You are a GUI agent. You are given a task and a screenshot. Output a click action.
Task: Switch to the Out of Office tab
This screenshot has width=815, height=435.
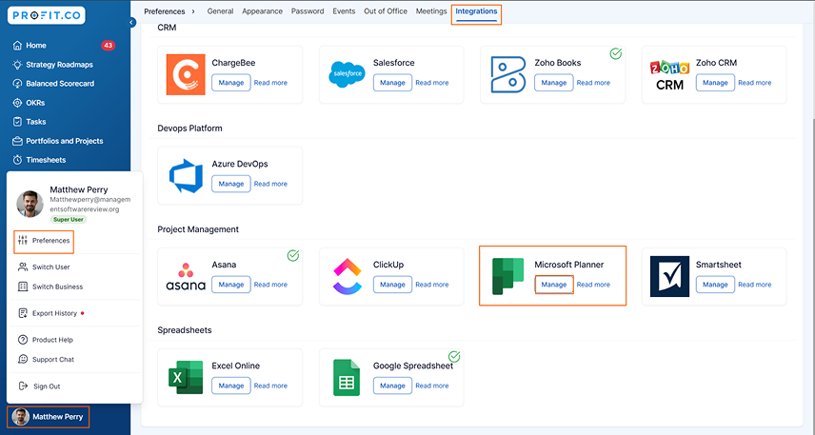pyautogui.click(x=386, y=10)
